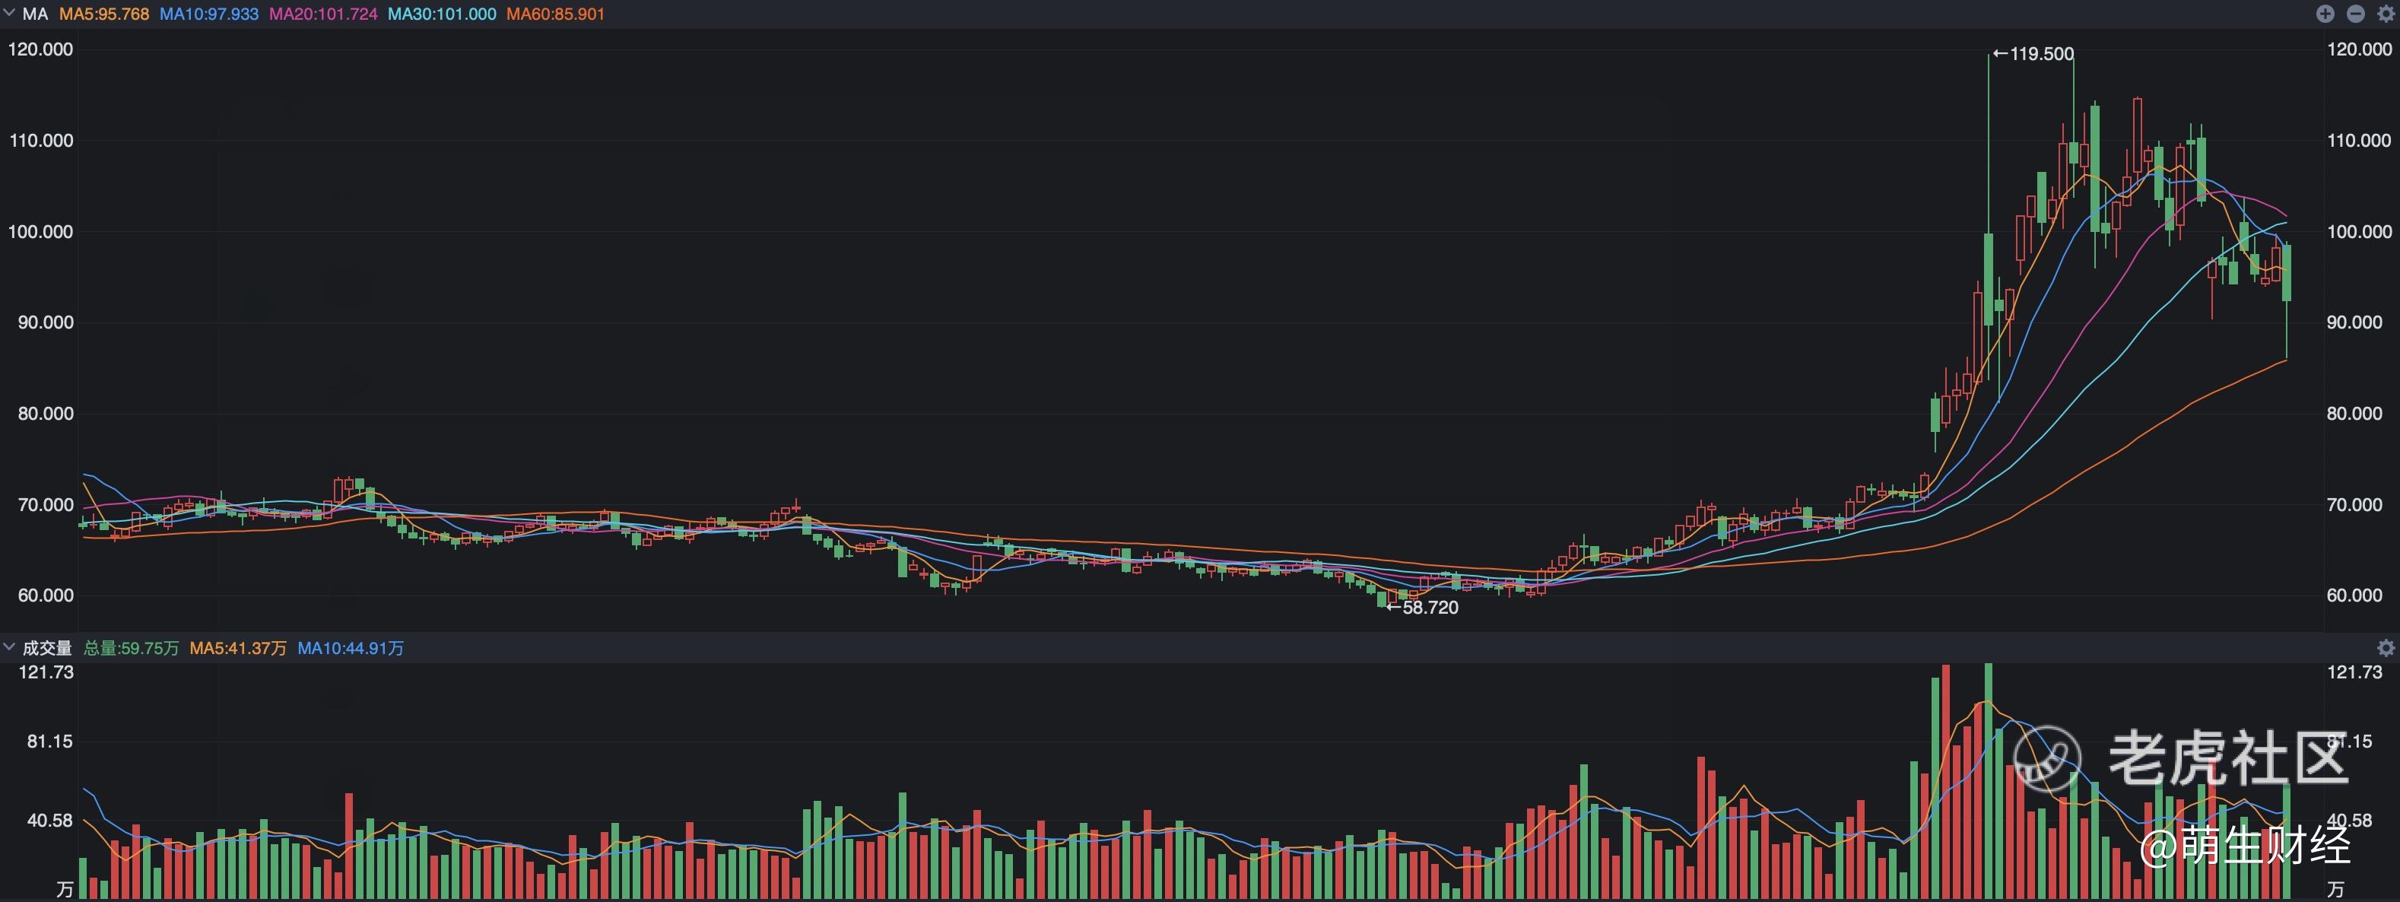The width and height of the screenshot is (2400, 902).
Task: Click the MA5:95.768 legend value
Action: click(103, 14)
